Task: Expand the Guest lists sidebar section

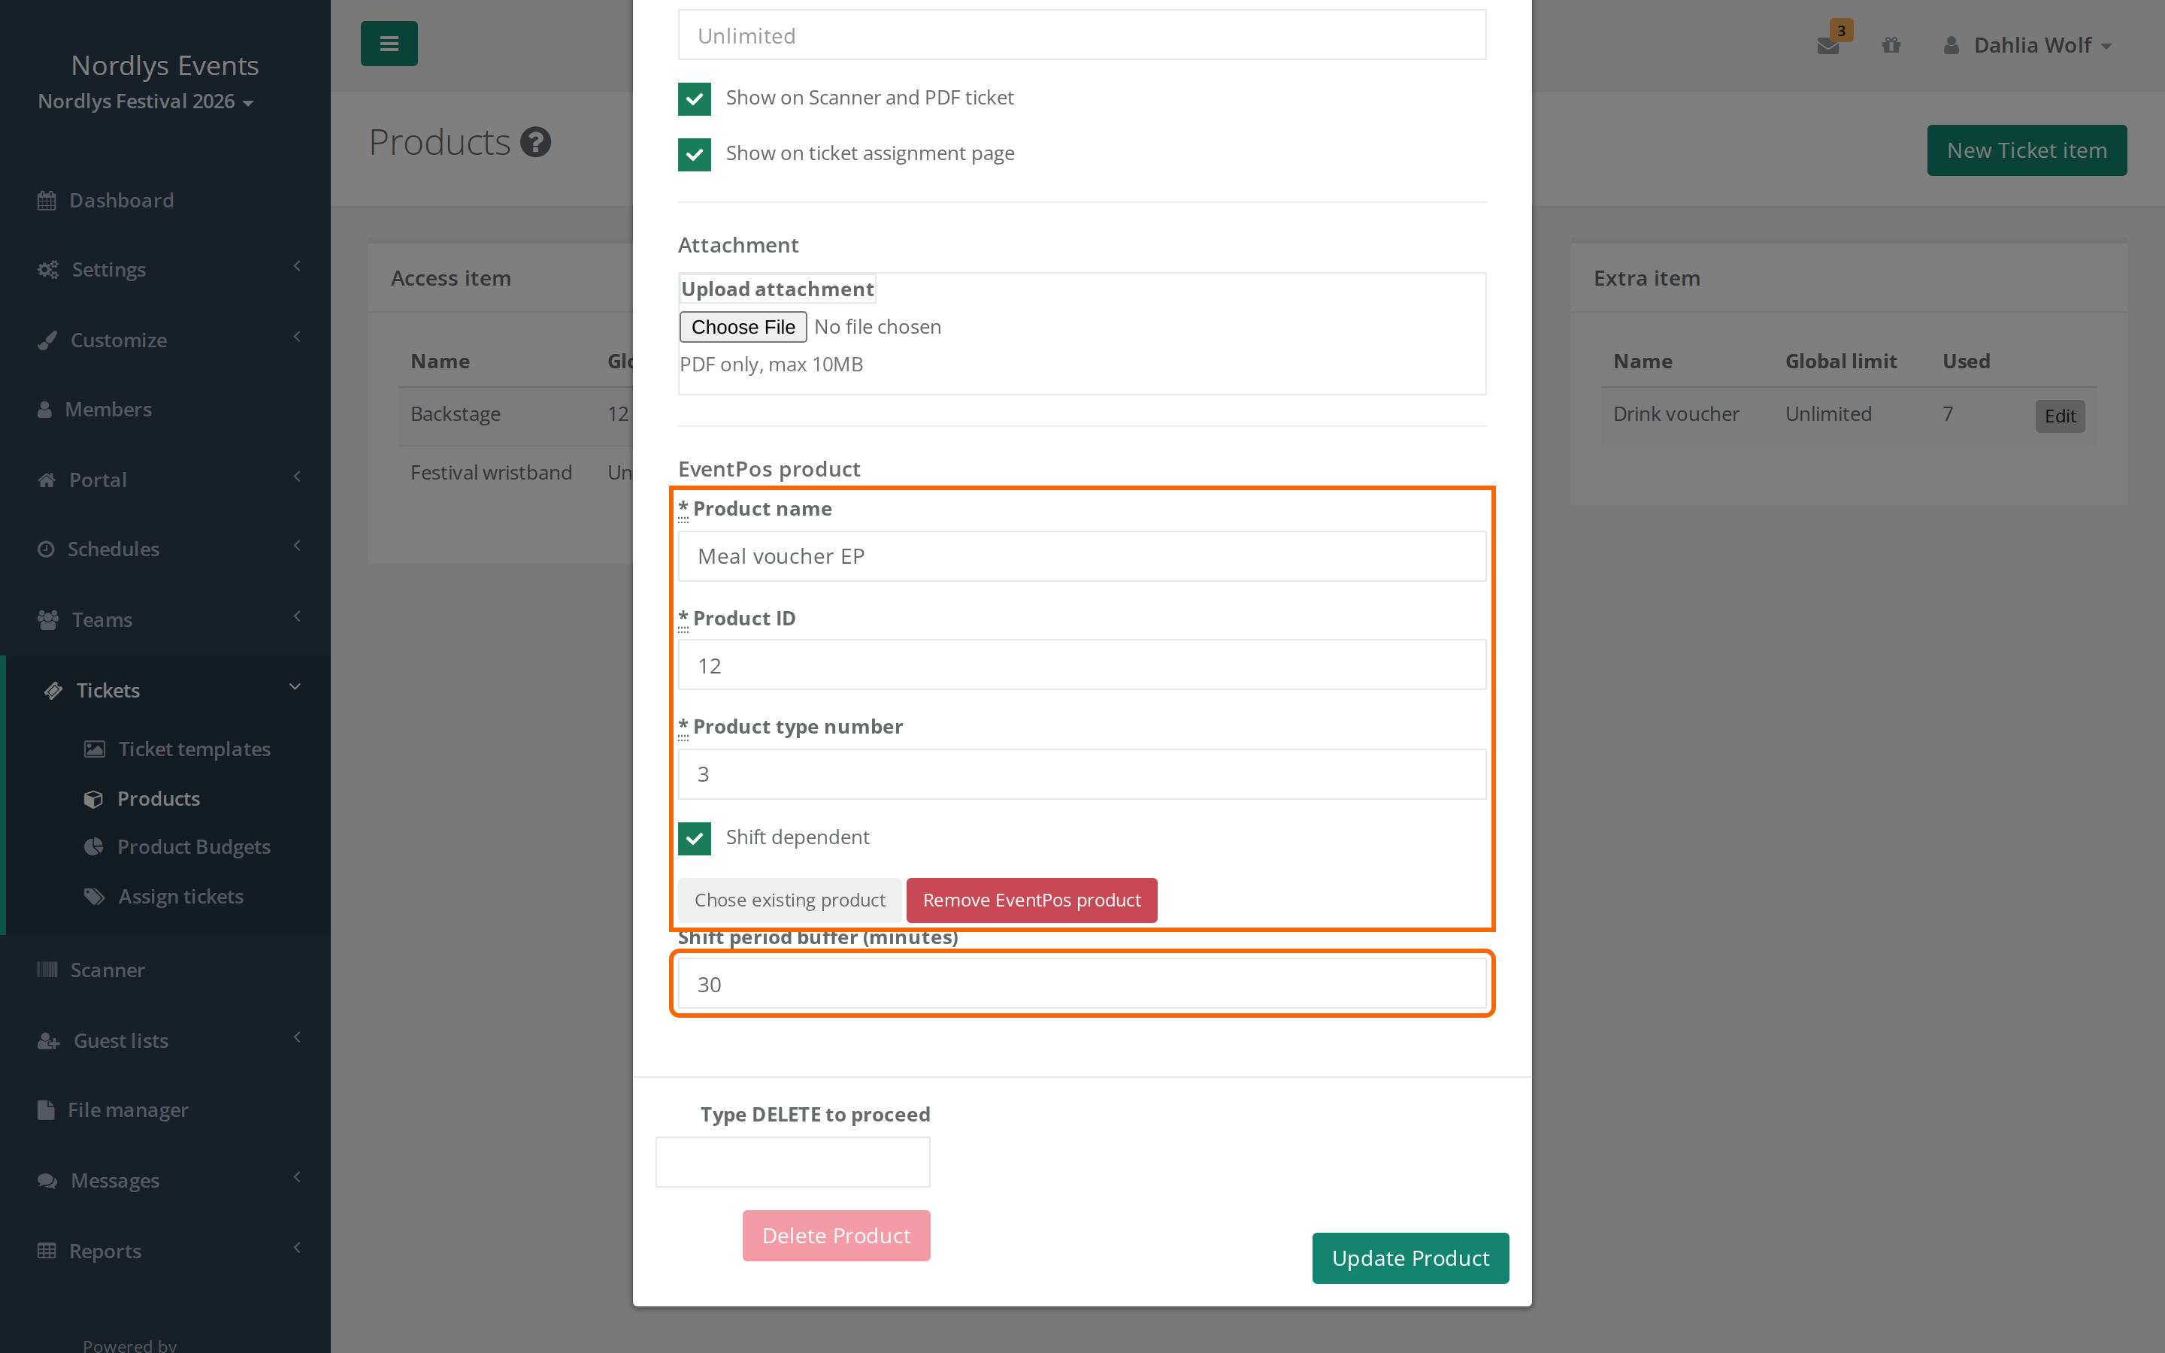Action: (165, 1041)
